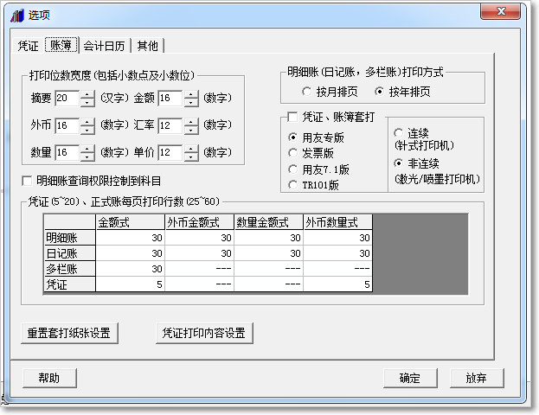Image resolution: width=539 pixels, height=415 pixels.
Task: Click 重置套打纸张设置 button
Action: (69, 333)
